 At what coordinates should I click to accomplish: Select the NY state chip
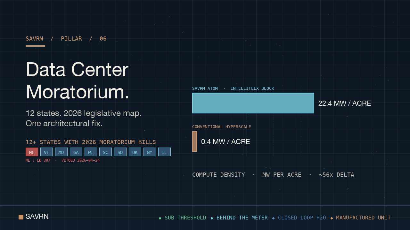150,152
